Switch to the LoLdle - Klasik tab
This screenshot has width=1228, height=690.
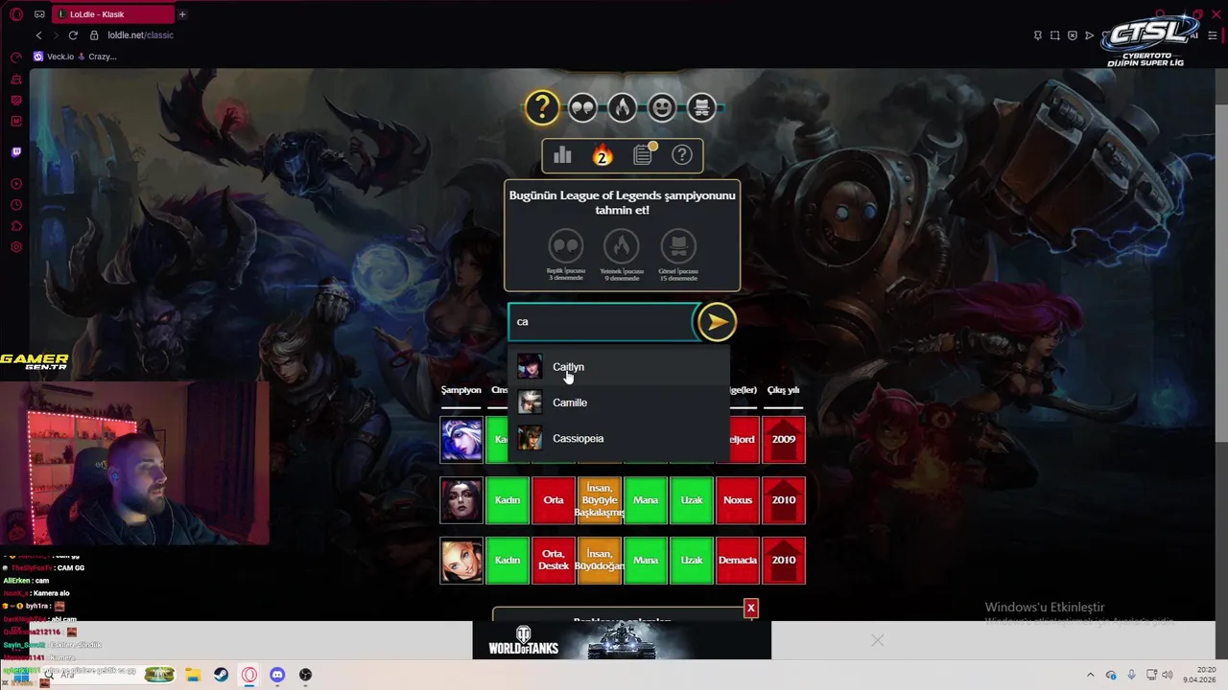112,14
